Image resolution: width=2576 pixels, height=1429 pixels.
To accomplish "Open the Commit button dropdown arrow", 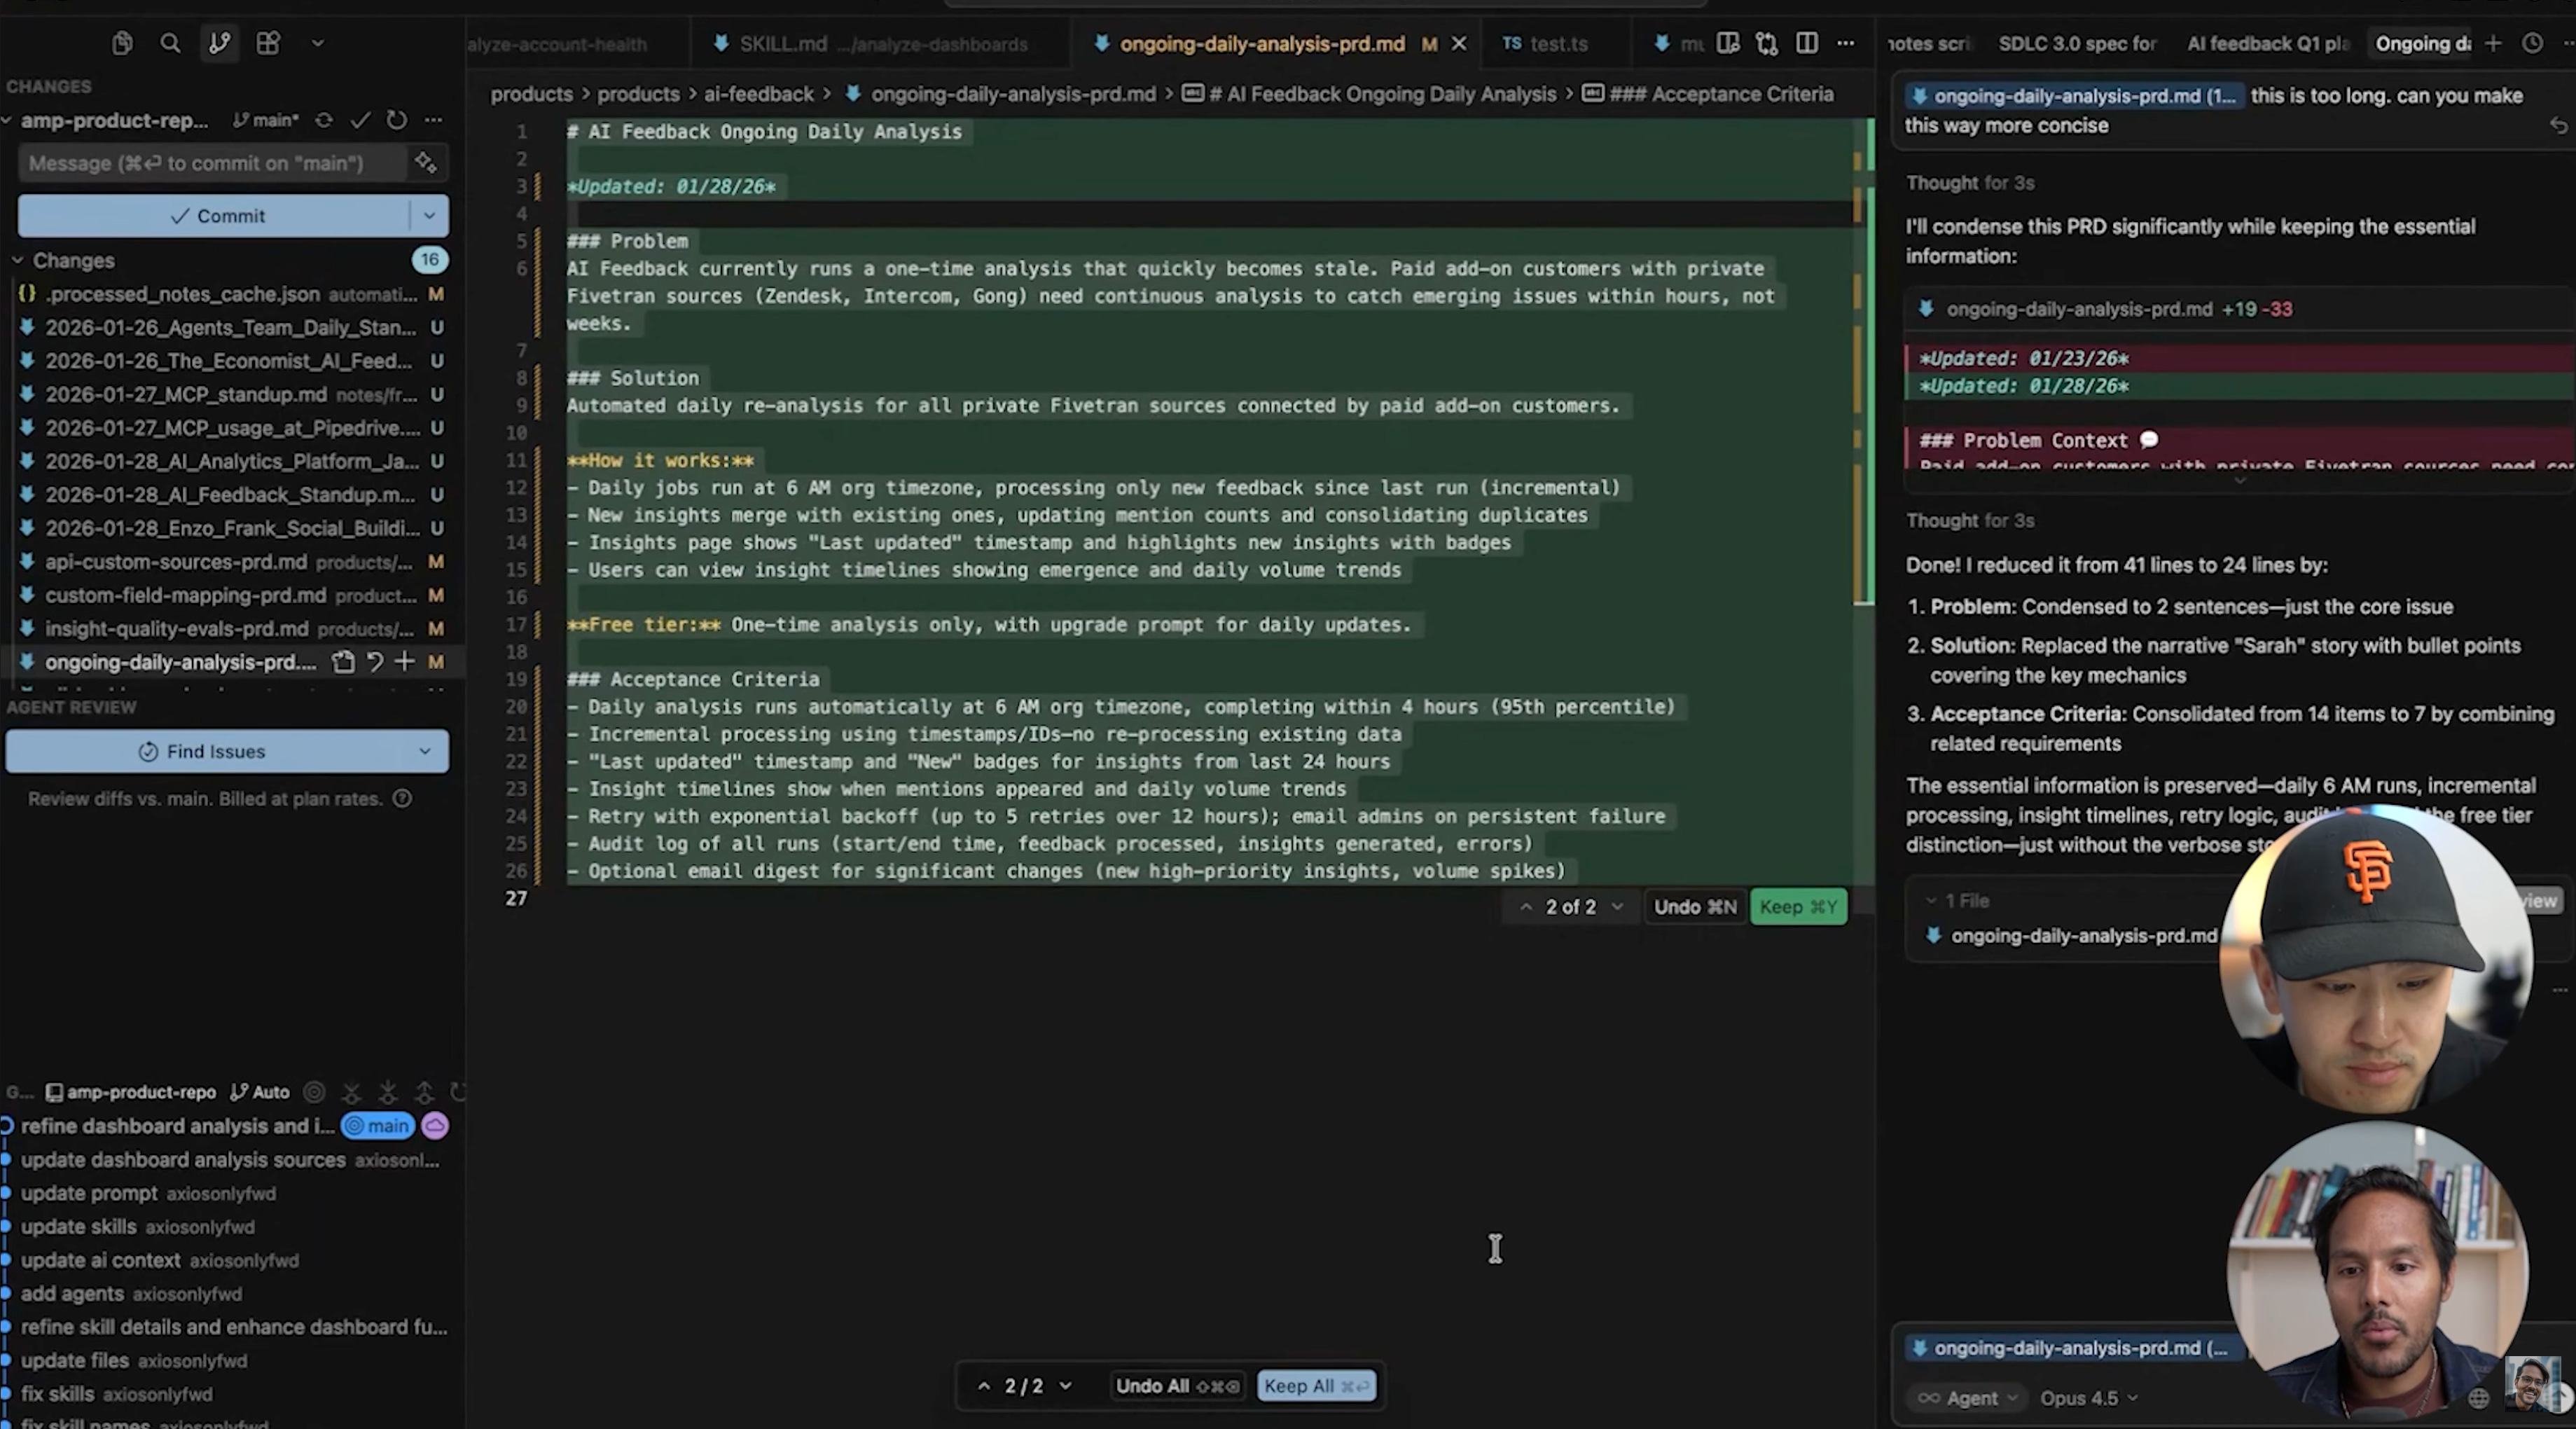I will 429,216.
